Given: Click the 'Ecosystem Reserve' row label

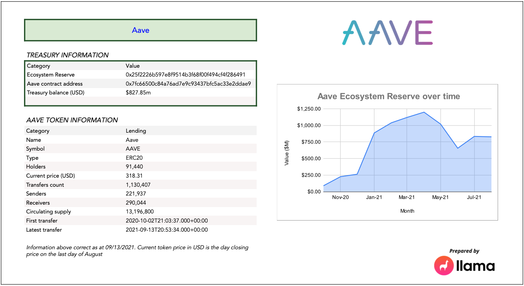Looking at the screenshot, I should point(51,75).
